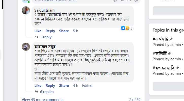Reply to Saidul Islam's comment

click(x=50, y=31)
